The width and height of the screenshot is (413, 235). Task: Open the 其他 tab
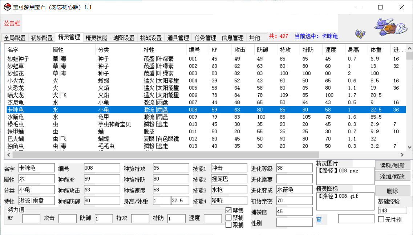[254, 38]
